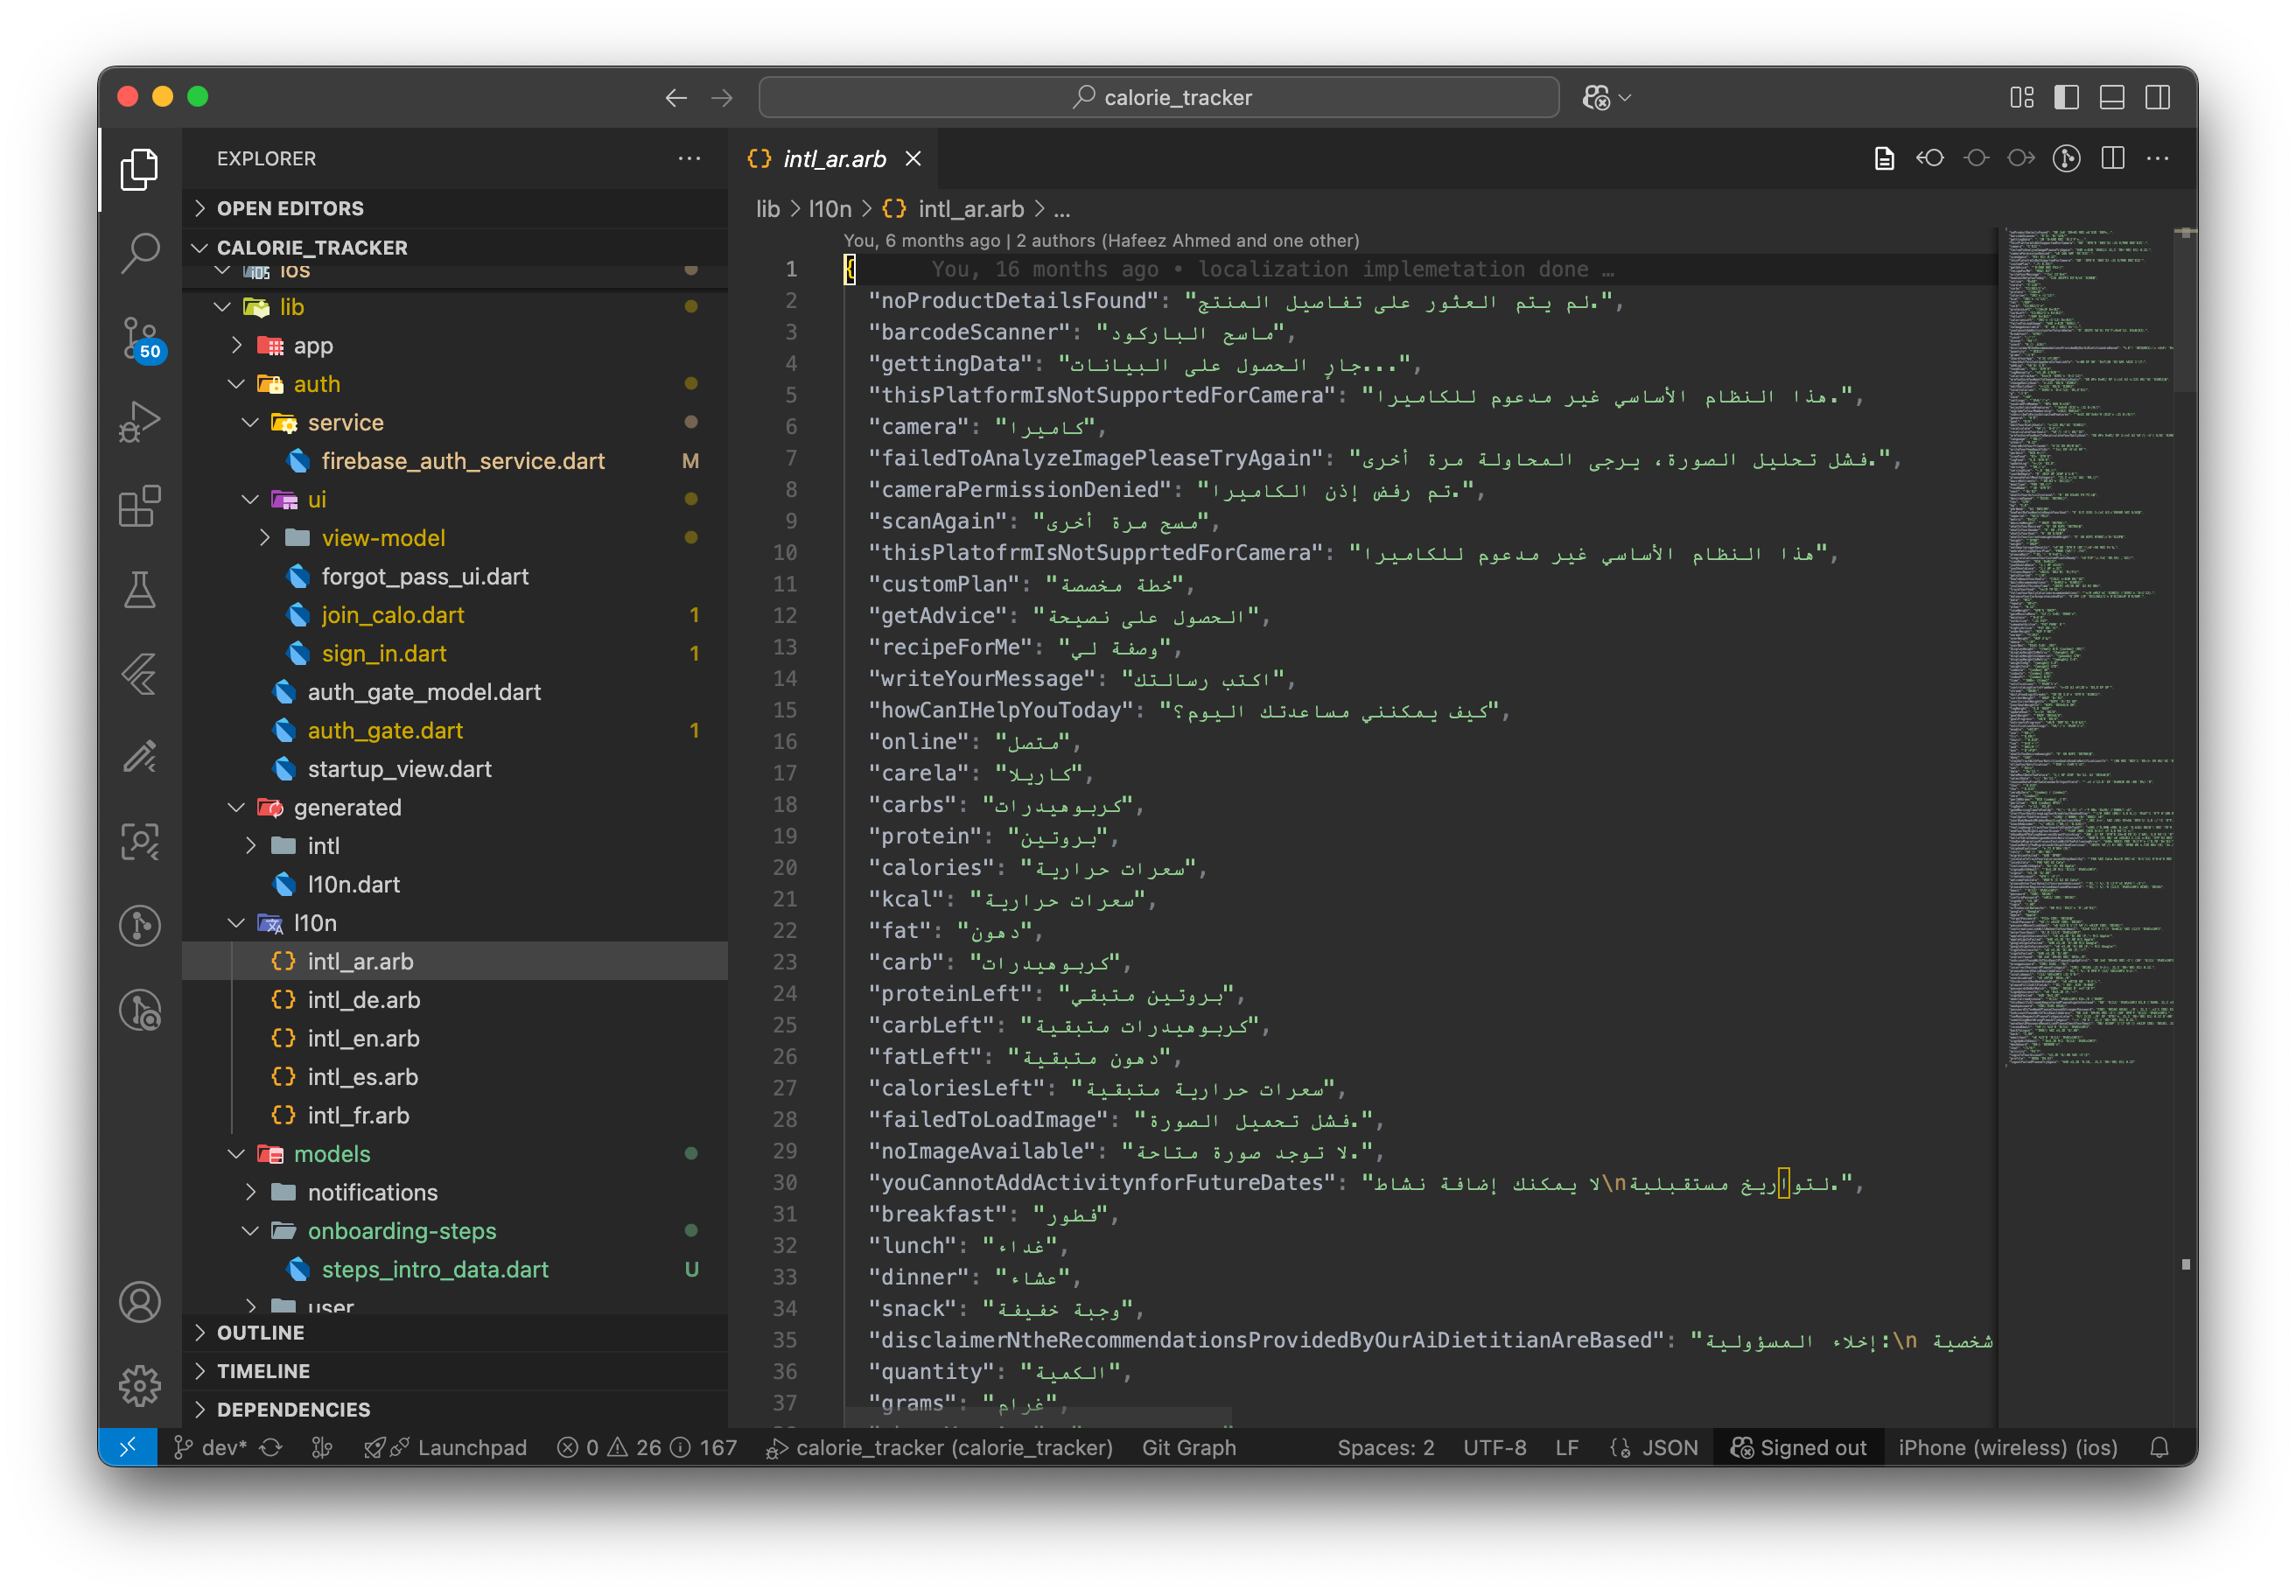Viewport: 2296px width, 1596px height.
Task: Collapse the CALORIE_TRACKER section
Action: (455, 247)
